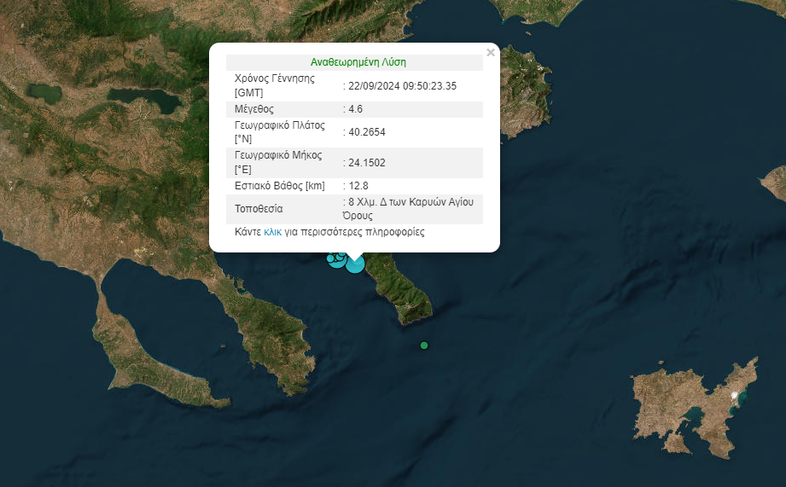
Task: Close the earthquake info popup
Action: click(x=490, y=53)
